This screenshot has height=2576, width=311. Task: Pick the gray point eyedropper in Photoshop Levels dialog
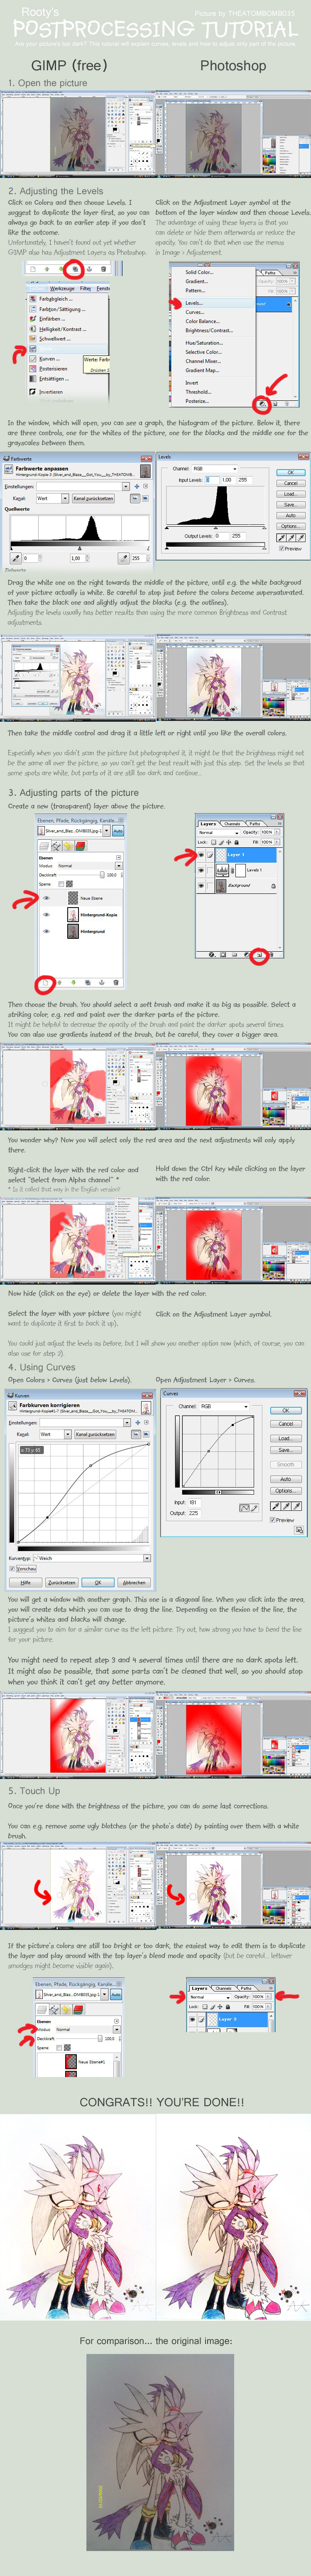tap(292, 538)
